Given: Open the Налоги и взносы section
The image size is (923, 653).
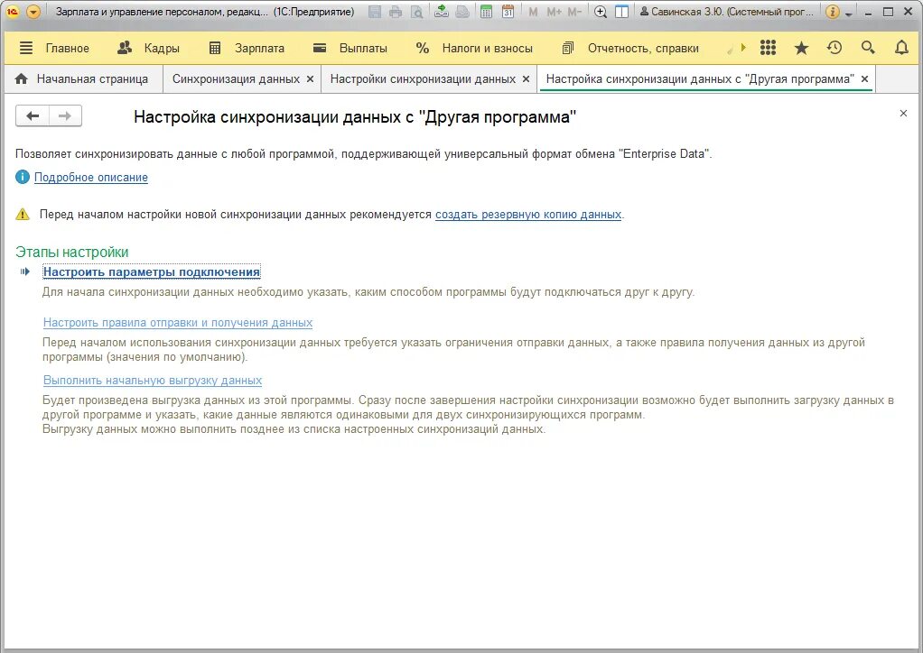Looking at the screenshot, I should point(488,48).
